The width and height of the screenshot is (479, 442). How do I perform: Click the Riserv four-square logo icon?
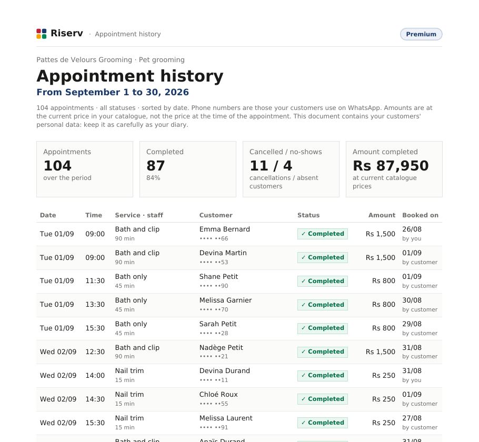pyautogui.click(x=42, y=34)
